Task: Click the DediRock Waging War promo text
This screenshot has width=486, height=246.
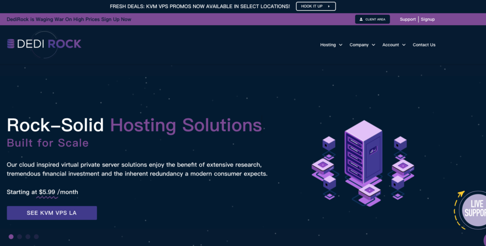Action: point(69,19)
